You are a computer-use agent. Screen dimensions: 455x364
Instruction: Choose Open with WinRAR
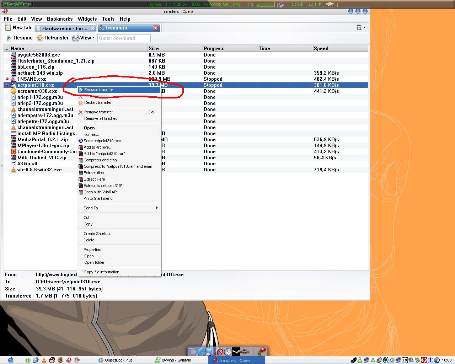(x=119, y=192)
